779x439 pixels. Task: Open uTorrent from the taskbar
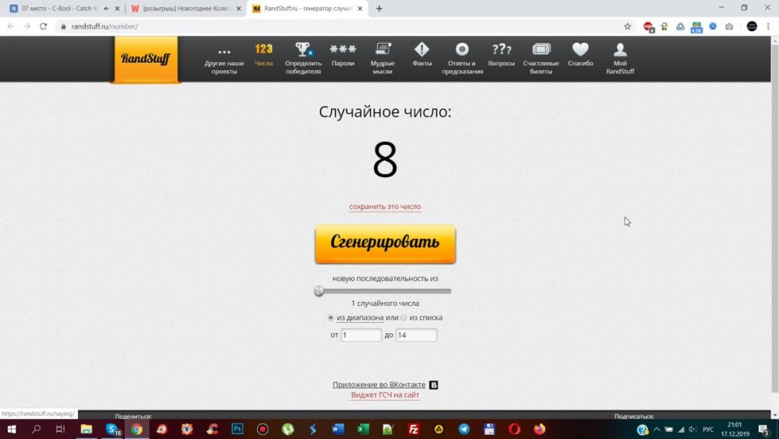pyautogui.click(x=287, y=429)
